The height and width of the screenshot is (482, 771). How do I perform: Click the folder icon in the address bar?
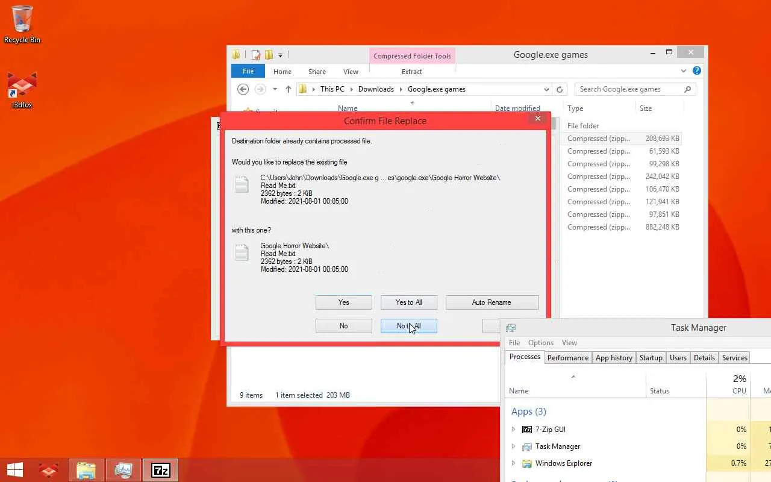(x=303, y=89)
